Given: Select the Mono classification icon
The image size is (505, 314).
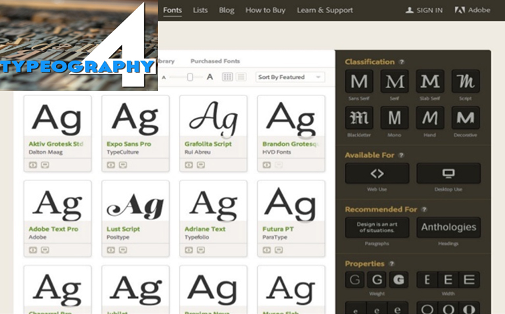Looking at the screenshot, I should 395,118.
